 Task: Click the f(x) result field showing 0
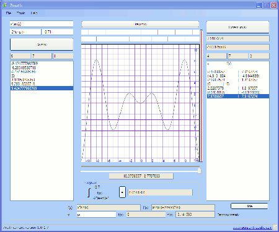[146, 215]
